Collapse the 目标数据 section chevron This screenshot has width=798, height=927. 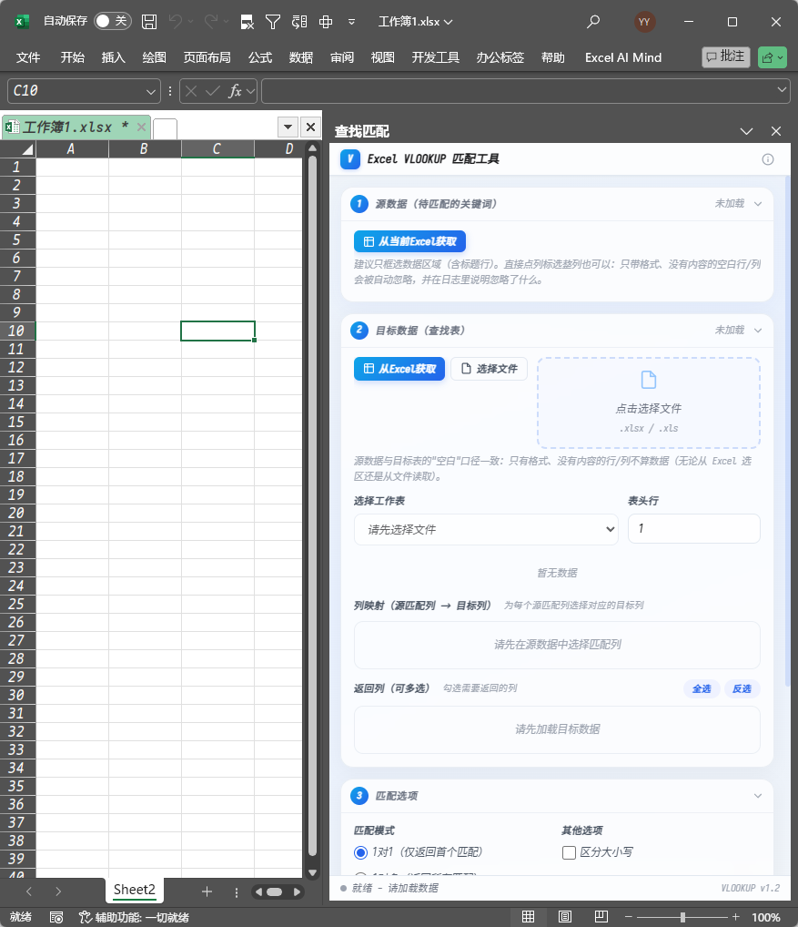coord(758,331)
